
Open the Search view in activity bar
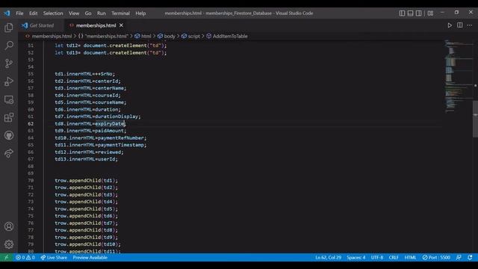point(9,46)
